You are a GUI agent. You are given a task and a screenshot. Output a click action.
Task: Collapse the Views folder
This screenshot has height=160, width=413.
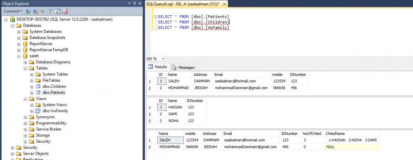click(25, 99)
